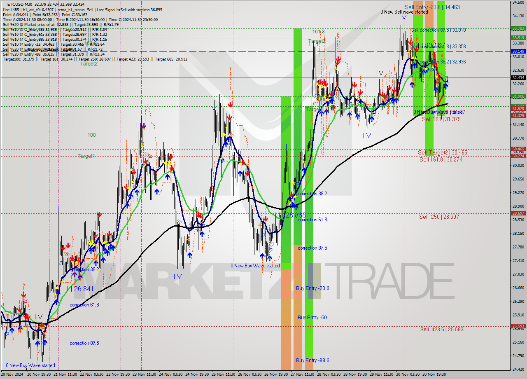The width and height of the screenshot is (527, 379).
Task: Click the ETCUSD,M30 chart title
Action: tap(21, 4)
